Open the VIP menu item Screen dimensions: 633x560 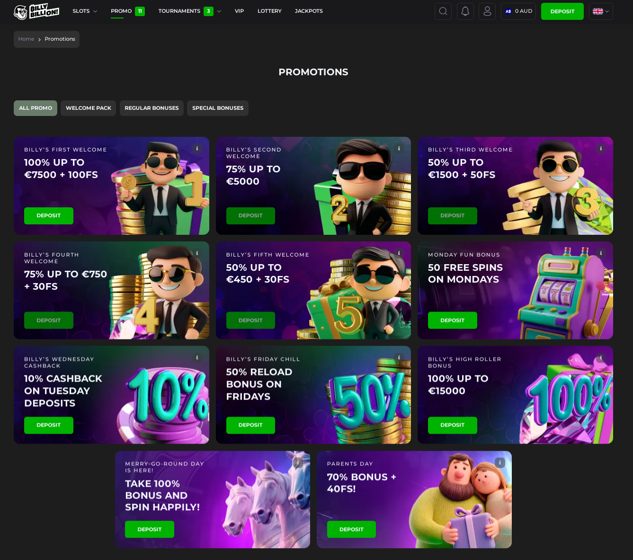[x=239, y=11]
